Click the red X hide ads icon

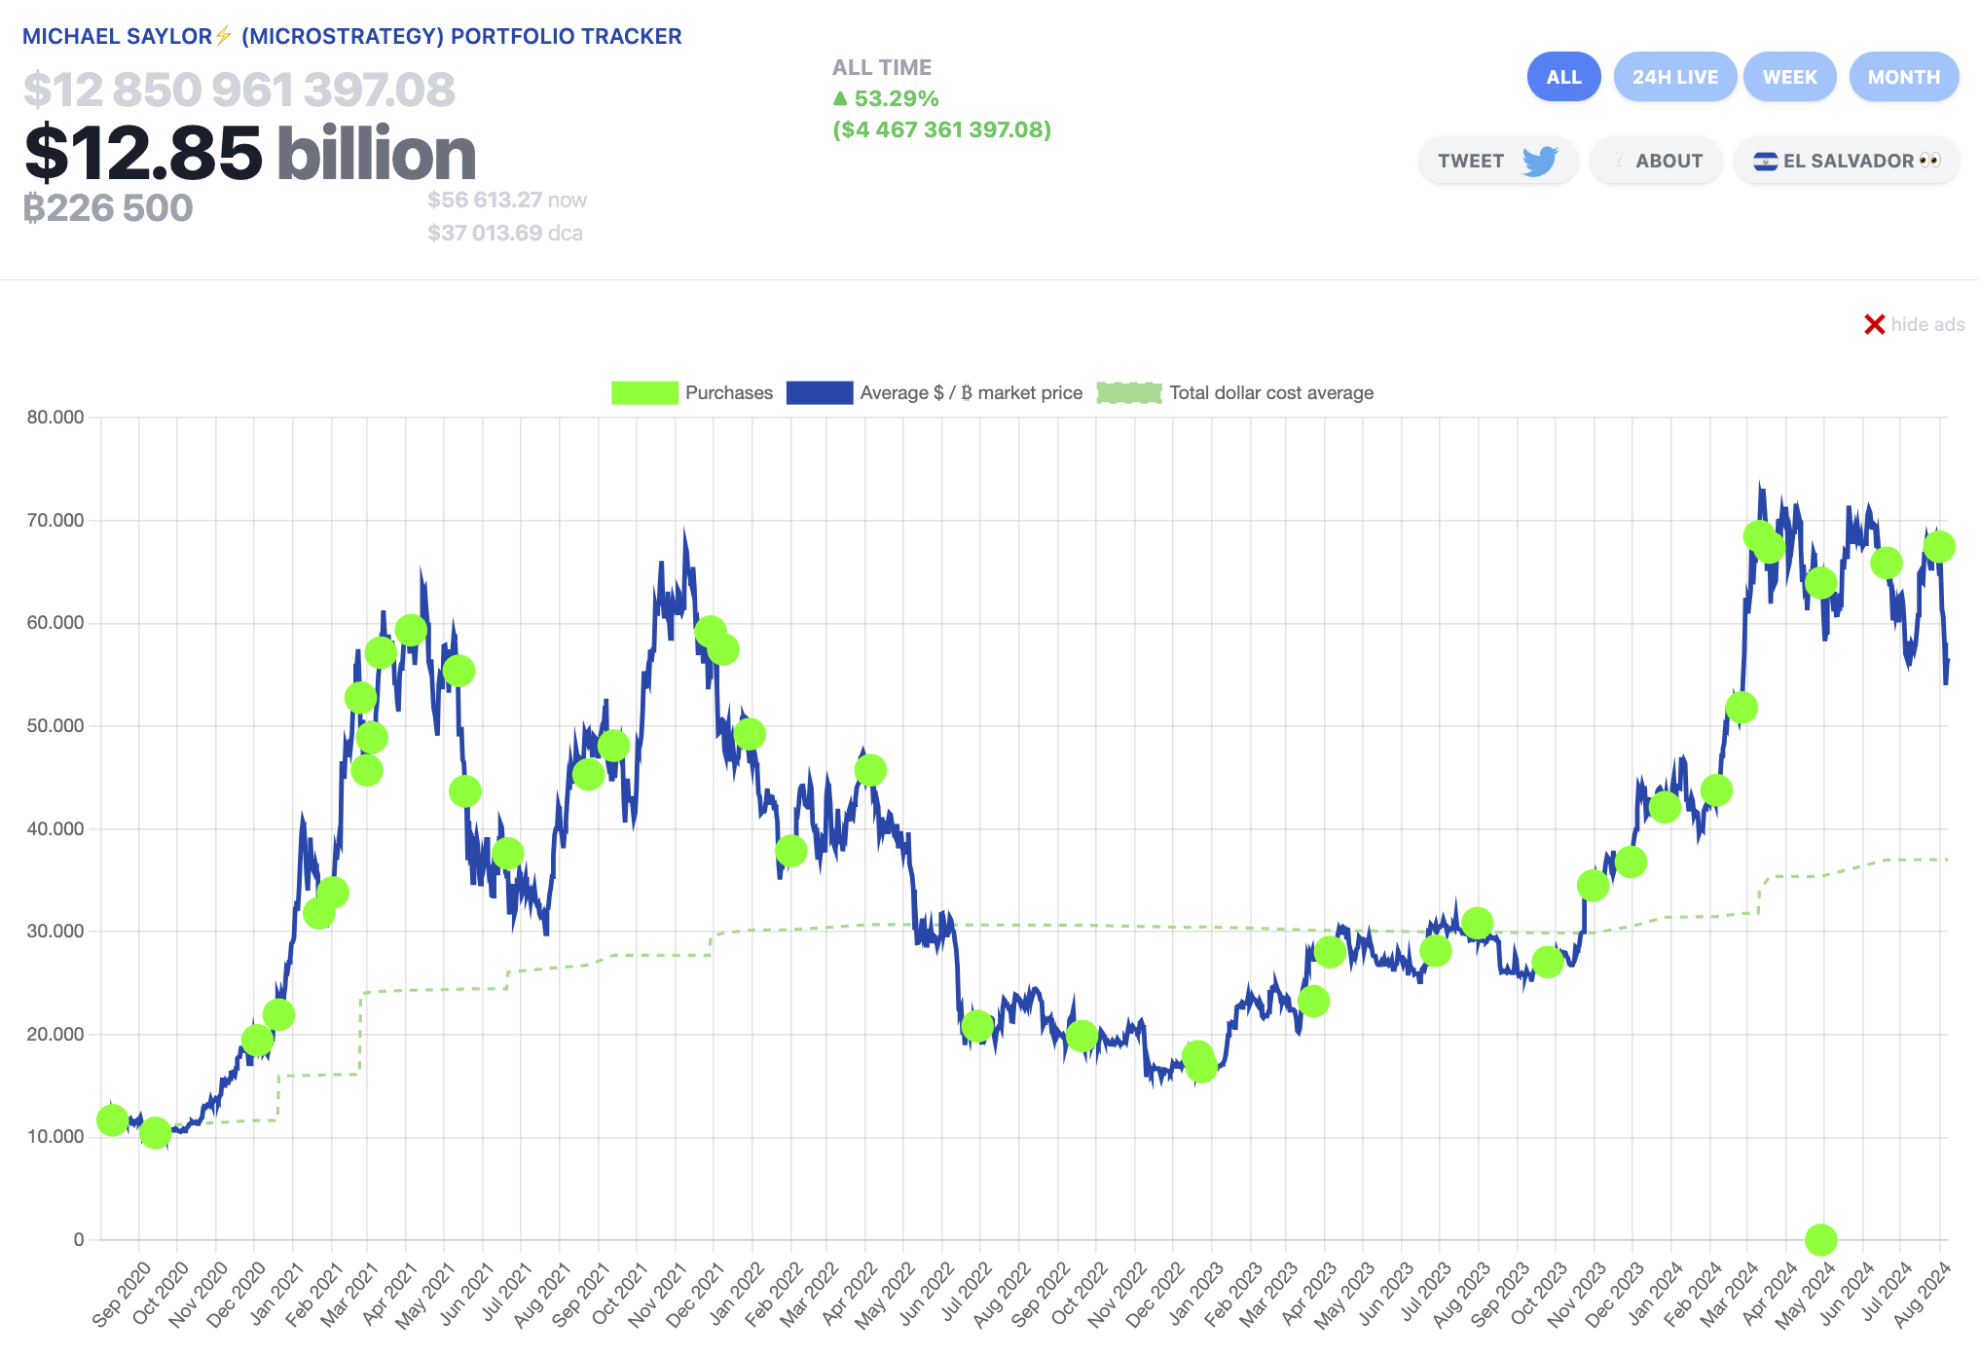(x=1874, y=324)
